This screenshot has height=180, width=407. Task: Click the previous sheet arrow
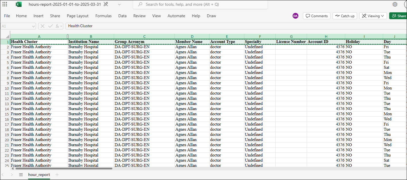click(3, 175)
